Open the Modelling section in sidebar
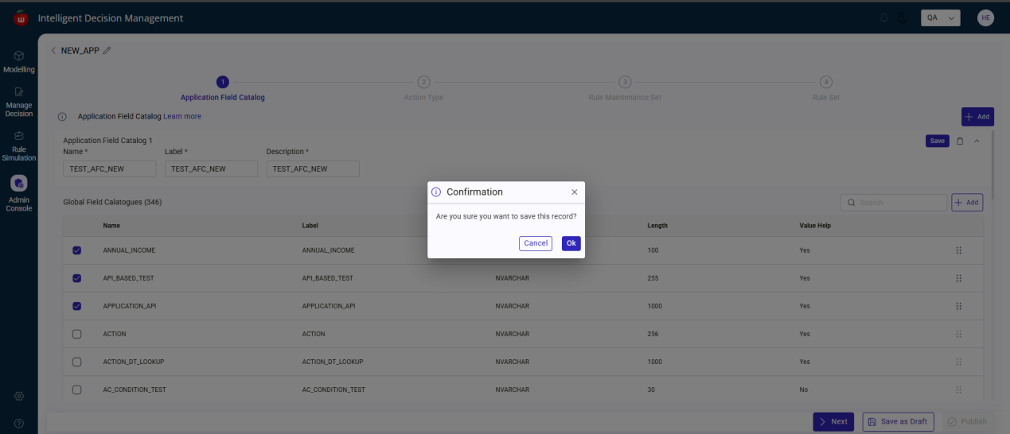Screen dimensions: 1010x434 pyautogui.click(x=19, y=62)
